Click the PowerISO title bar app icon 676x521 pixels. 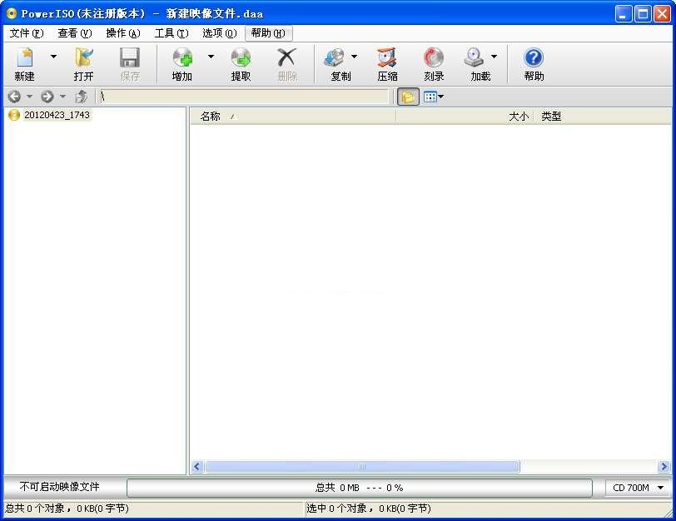(12, 13)
